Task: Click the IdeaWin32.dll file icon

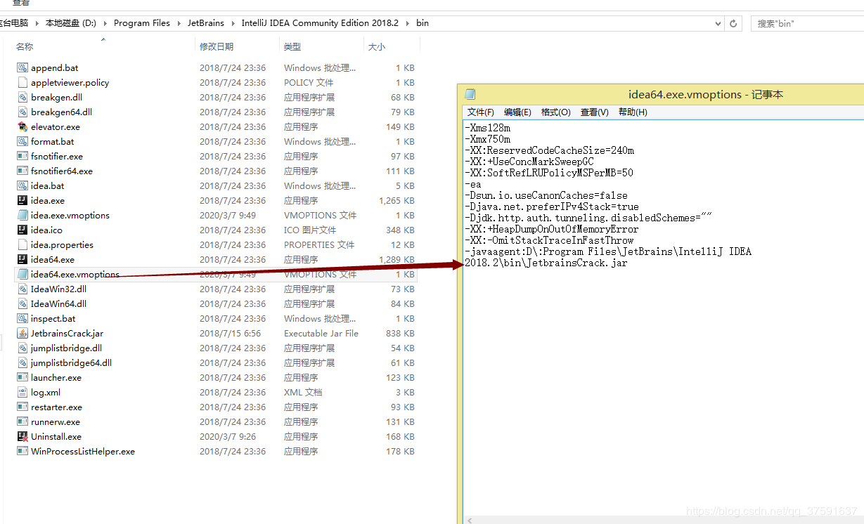Action: 22,289
